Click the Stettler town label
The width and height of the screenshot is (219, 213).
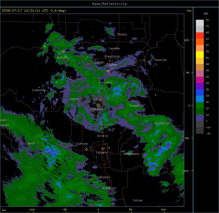pos(161,60)
